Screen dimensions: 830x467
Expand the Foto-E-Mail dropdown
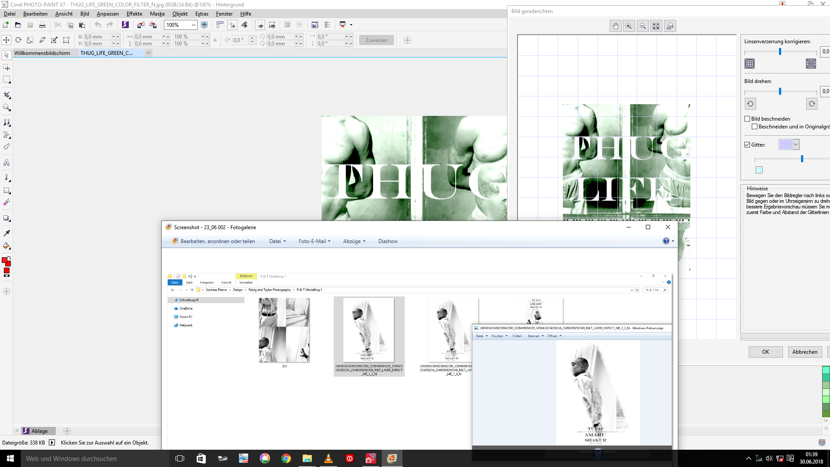314,241
